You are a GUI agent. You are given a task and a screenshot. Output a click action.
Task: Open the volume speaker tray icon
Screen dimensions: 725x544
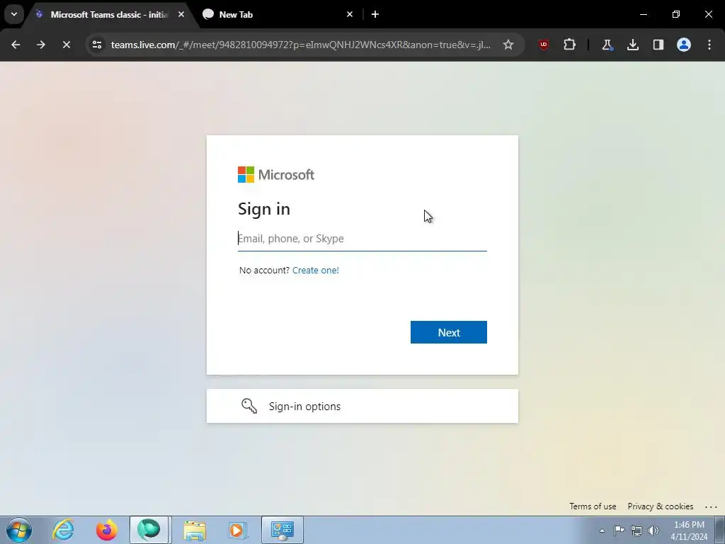653,531
